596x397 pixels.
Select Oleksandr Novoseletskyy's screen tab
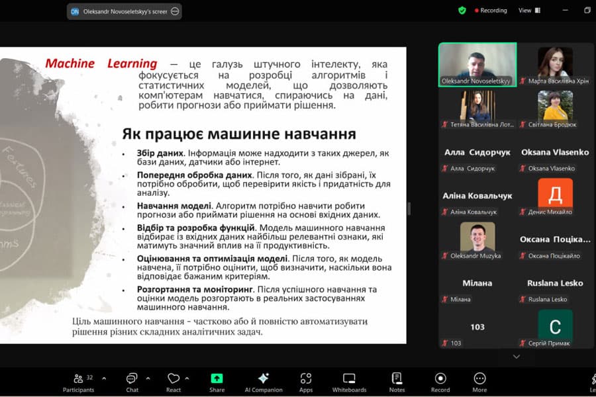pyautogui.click(x=118, y=11)
